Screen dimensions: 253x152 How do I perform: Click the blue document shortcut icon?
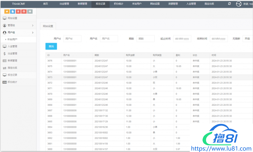click(x=13, y=11)
